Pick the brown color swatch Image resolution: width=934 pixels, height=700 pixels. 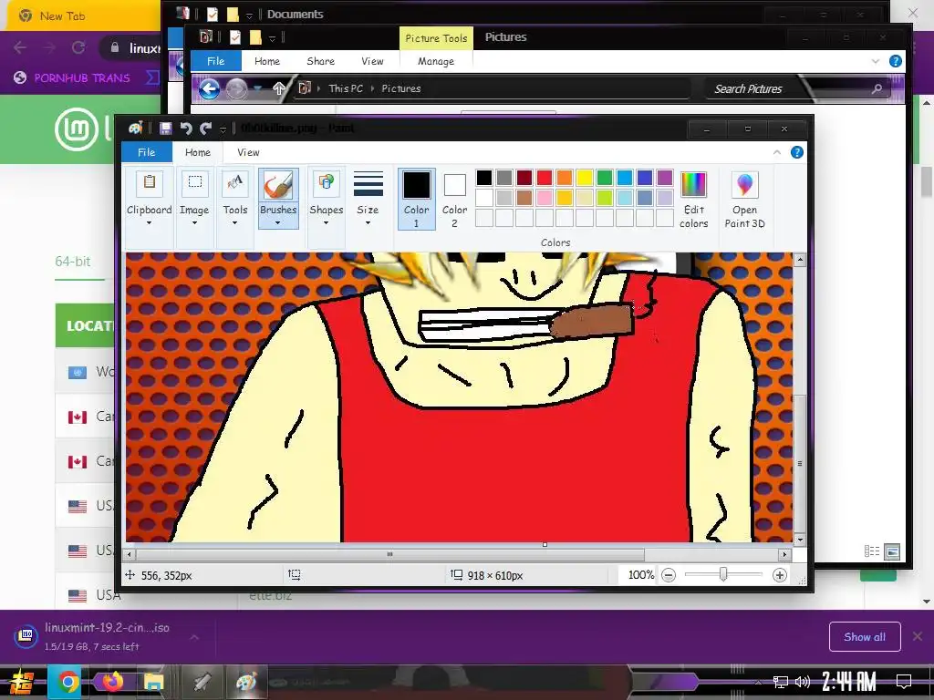pos(524,197)
